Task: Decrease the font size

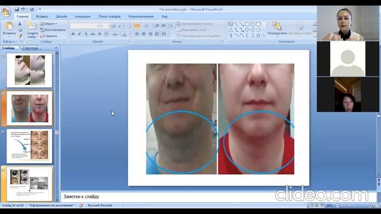Action: 120,26
